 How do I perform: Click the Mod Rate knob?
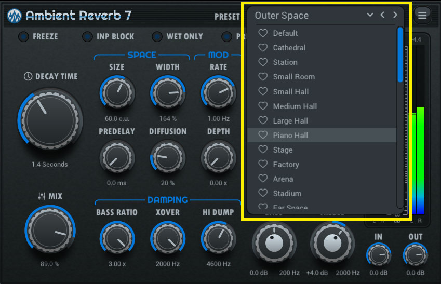click(218, 92)
